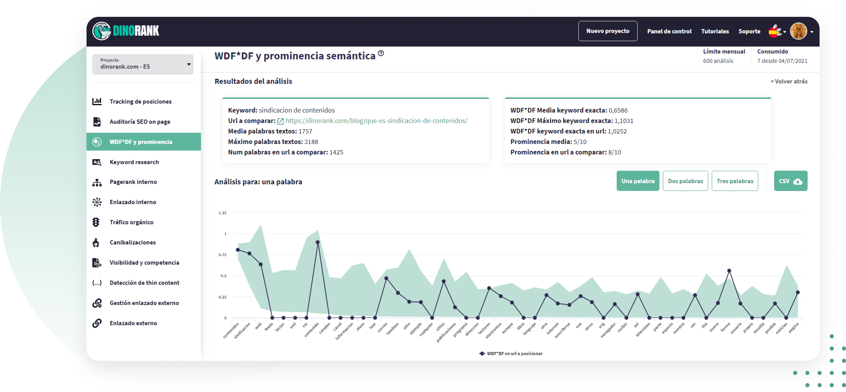
Task: Toggle the WDF*DF en url a posicionar legend
Action: 511,354
